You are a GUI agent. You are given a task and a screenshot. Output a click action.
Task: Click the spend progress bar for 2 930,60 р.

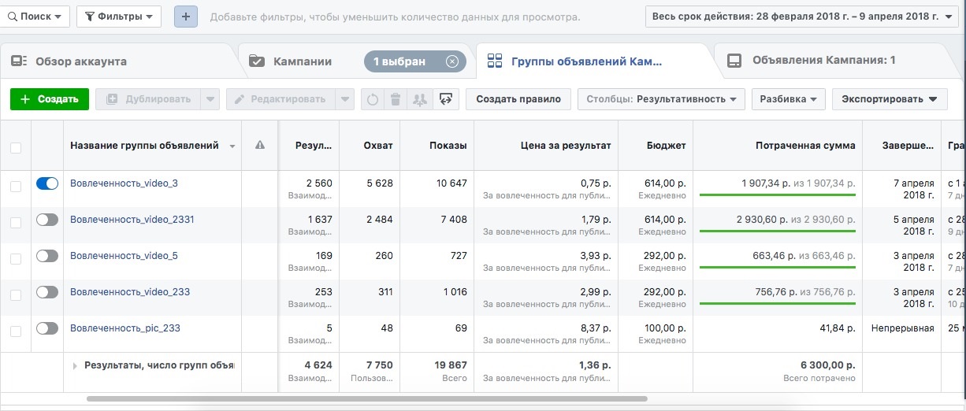[x=777, y=231]
